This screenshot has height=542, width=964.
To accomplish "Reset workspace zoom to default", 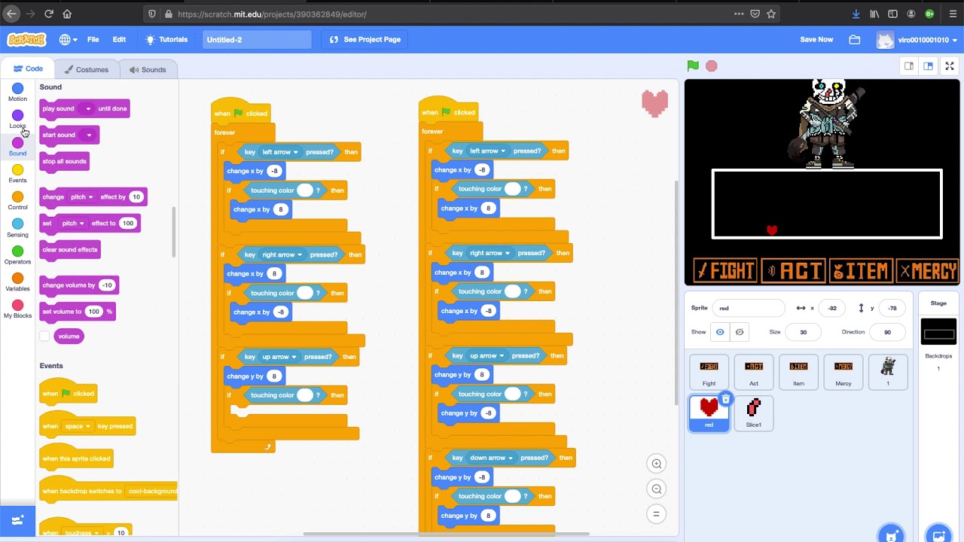I will pyautogui.click(x=657, y=514).
